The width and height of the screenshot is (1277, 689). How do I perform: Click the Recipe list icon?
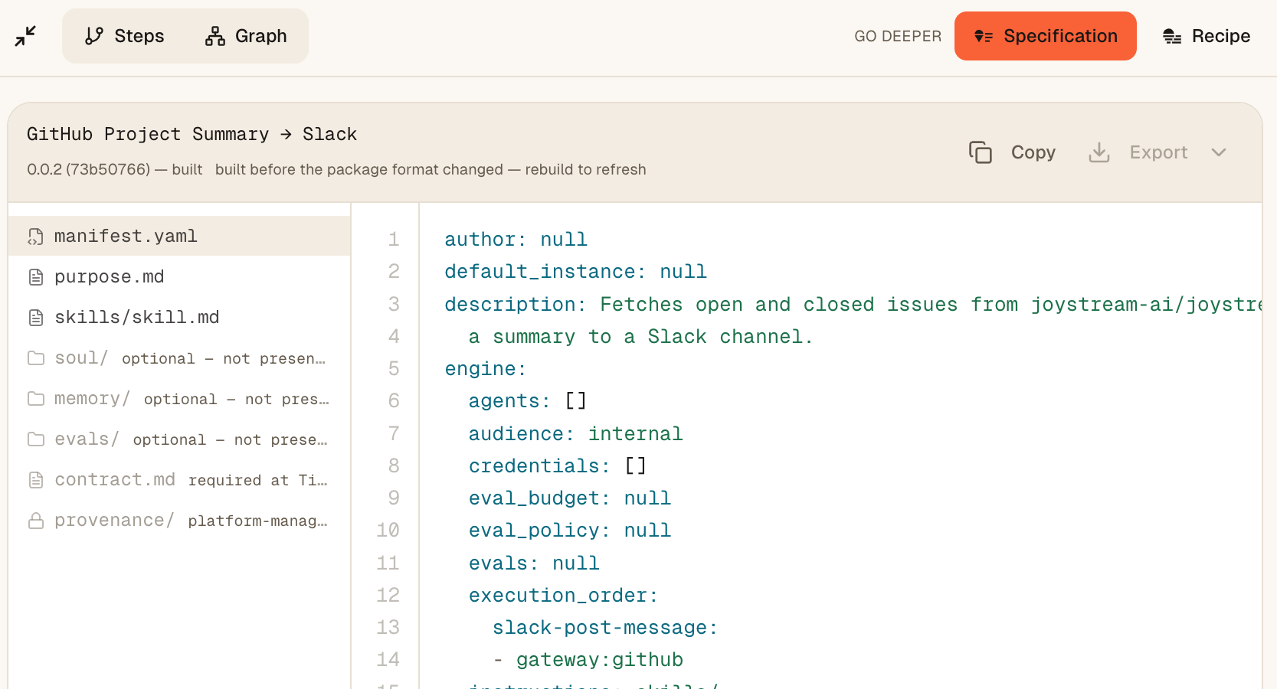coord(1172,36)
